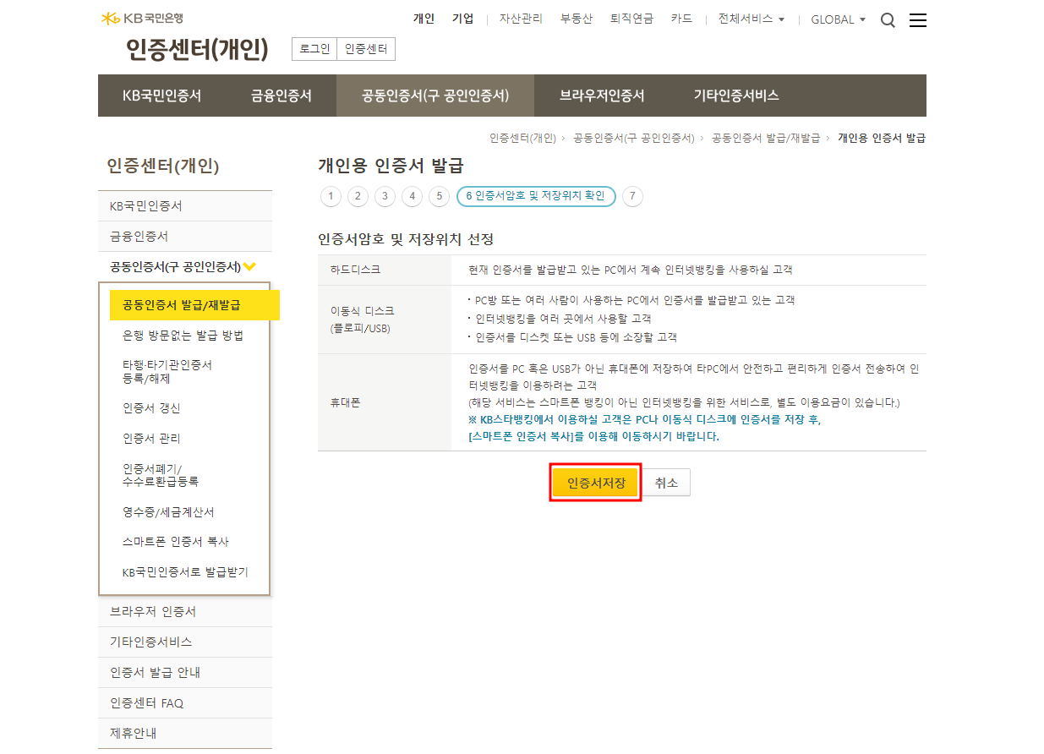1044x754 pixels.
Task: Go to step 4 circle
Action: (x=412, y=197)
